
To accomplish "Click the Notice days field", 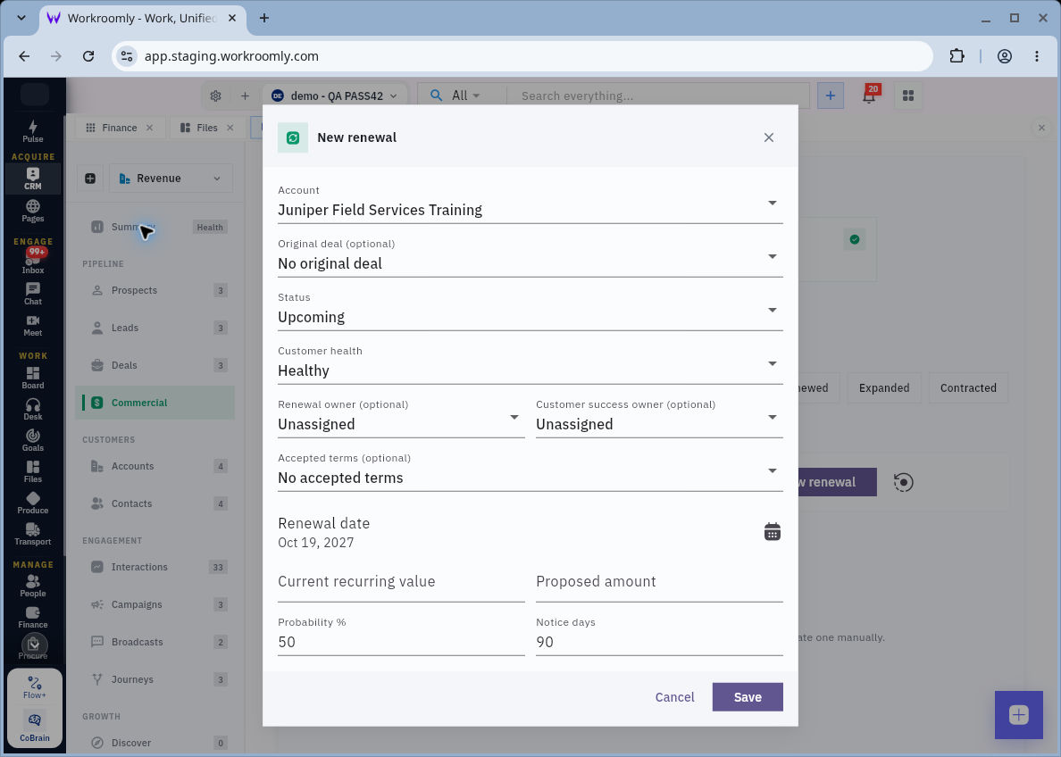I will 659,636.
